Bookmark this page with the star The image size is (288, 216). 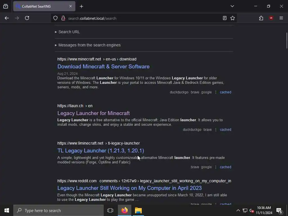click(233, 18)
